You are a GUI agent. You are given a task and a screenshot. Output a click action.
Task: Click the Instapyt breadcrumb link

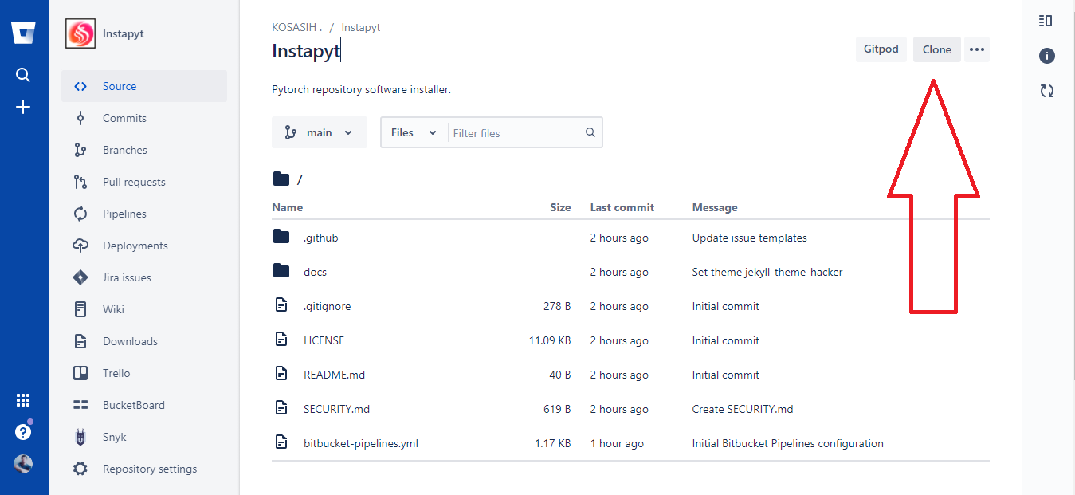[361, 27]
